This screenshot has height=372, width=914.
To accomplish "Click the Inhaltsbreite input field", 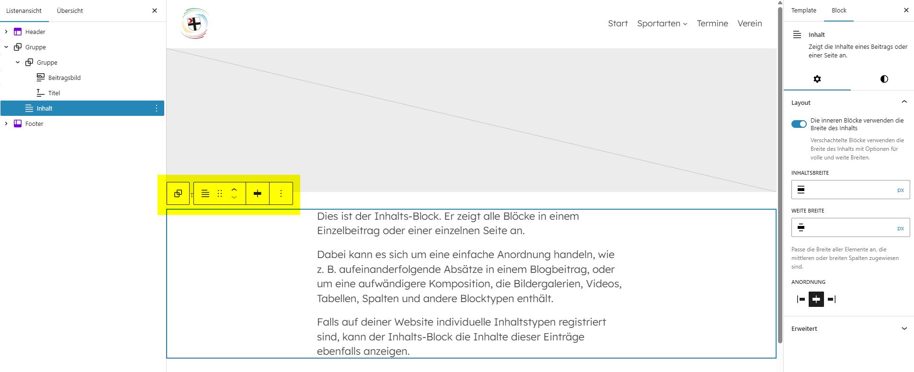I will pos(850,190).
